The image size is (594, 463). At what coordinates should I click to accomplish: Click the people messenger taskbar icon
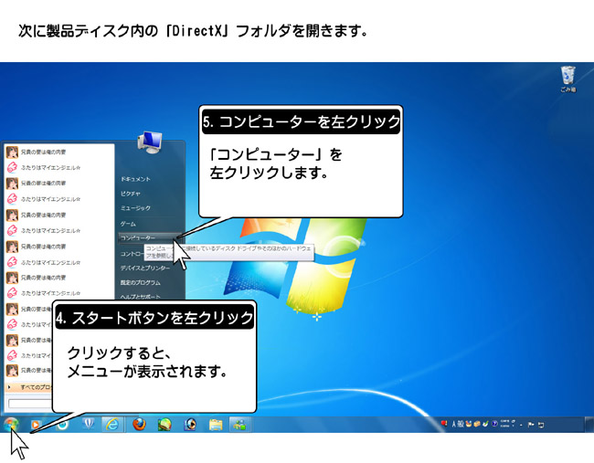239,425
